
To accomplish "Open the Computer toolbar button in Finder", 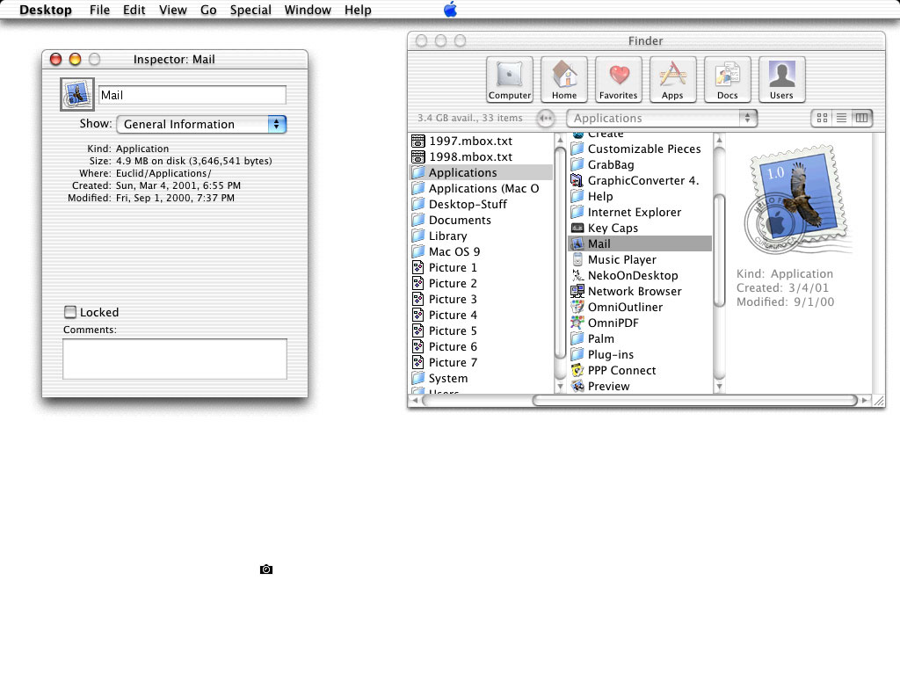I will coord(509,79).
